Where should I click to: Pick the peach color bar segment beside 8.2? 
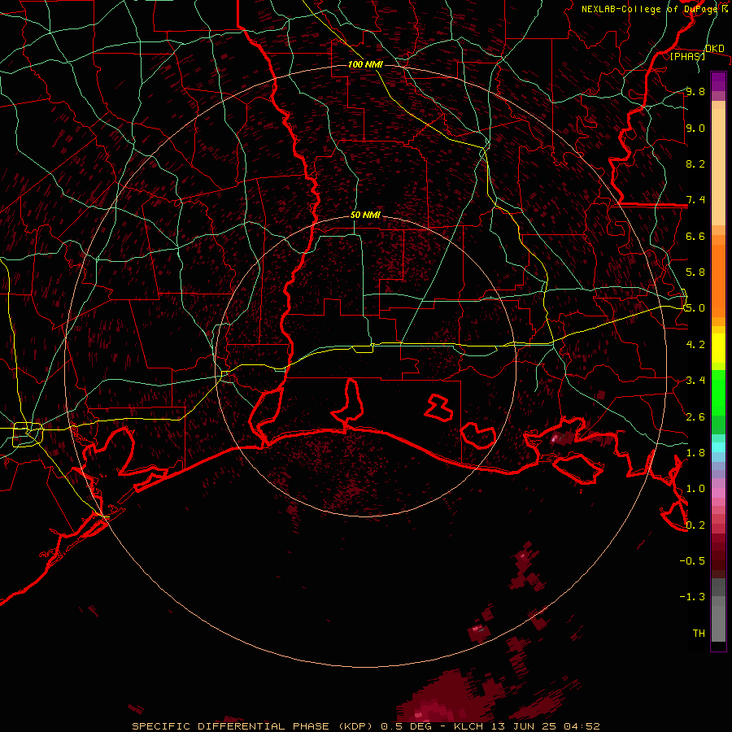click(x=718, y=167)
